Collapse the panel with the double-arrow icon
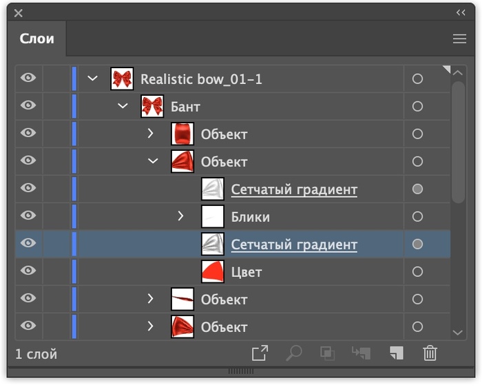 (x=461, y=12)
